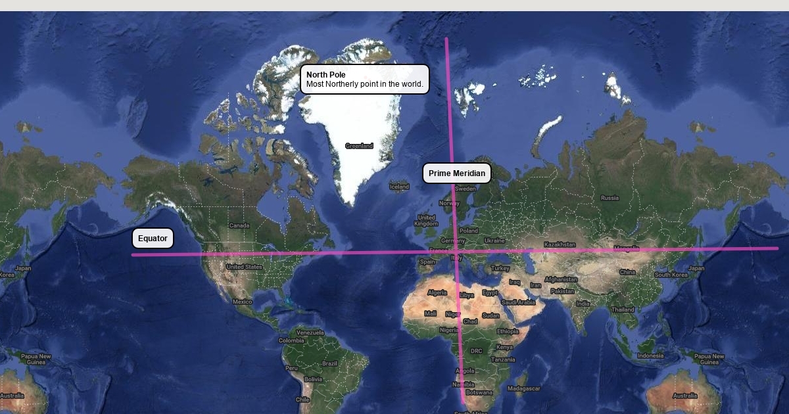This screenshot has height=414, width=789.
Task: Open the Equator label box
Action: click(x=153, y=238)
